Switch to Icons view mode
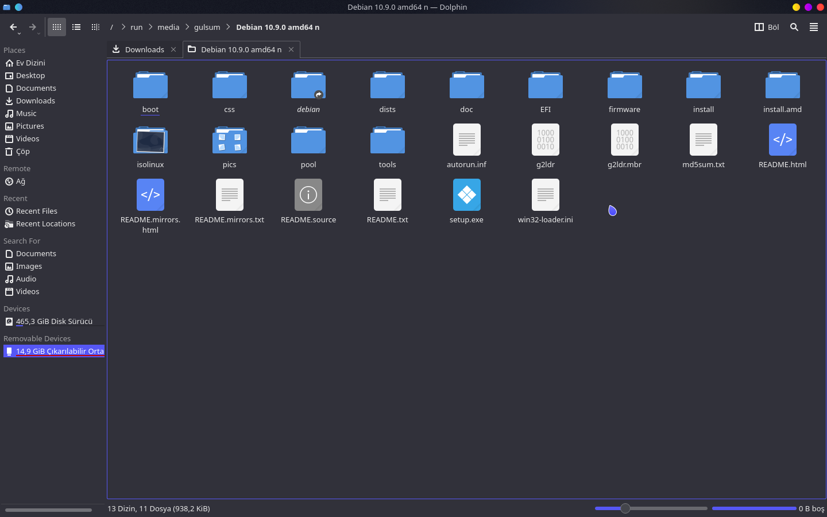 57,27
